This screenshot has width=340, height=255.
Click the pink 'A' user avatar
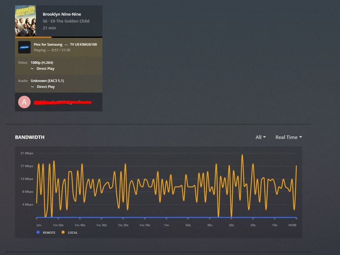[24, 102]
